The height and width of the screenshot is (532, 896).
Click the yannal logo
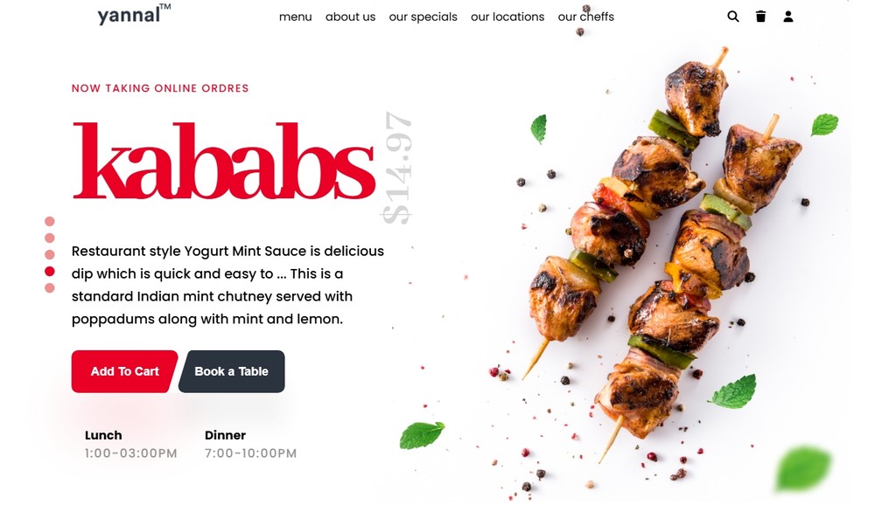134,14
